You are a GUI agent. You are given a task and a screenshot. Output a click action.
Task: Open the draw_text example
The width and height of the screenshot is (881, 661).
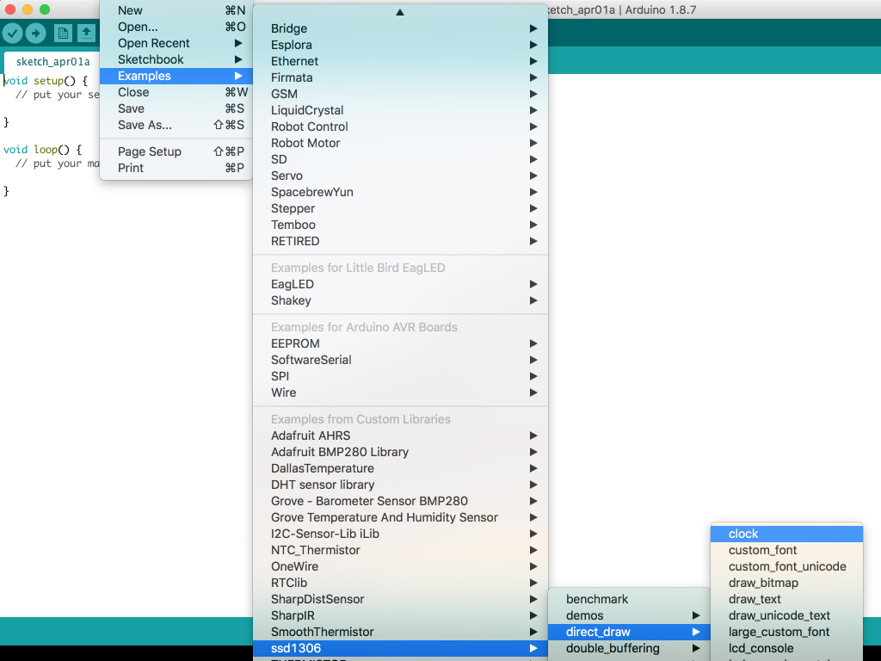[x=786, y=599]
